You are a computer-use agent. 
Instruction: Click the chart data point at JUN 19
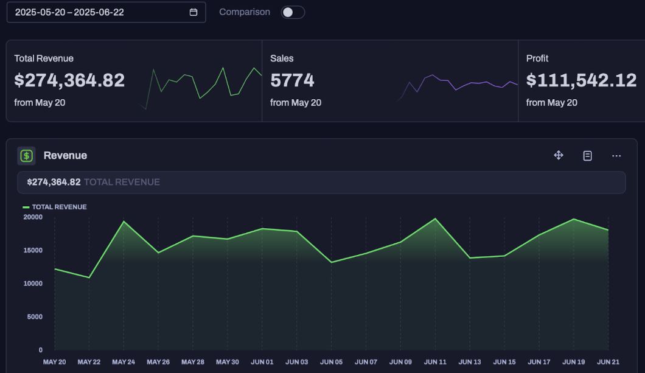pos(573,220)
